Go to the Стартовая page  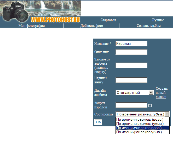pos(108,20)
